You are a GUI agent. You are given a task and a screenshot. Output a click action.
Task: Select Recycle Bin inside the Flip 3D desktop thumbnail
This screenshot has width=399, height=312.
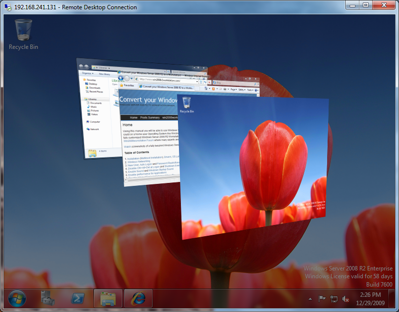click(x=186, y=105)
